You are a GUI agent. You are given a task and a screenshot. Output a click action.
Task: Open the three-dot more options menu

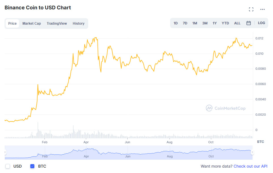[x=263, y=9]
